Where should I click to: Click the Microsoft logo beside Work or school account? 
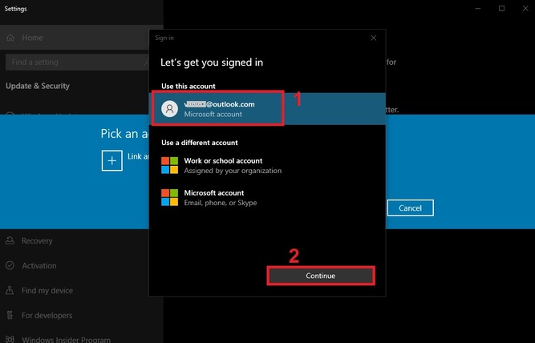pyautogui.click(x=169, y=165)
